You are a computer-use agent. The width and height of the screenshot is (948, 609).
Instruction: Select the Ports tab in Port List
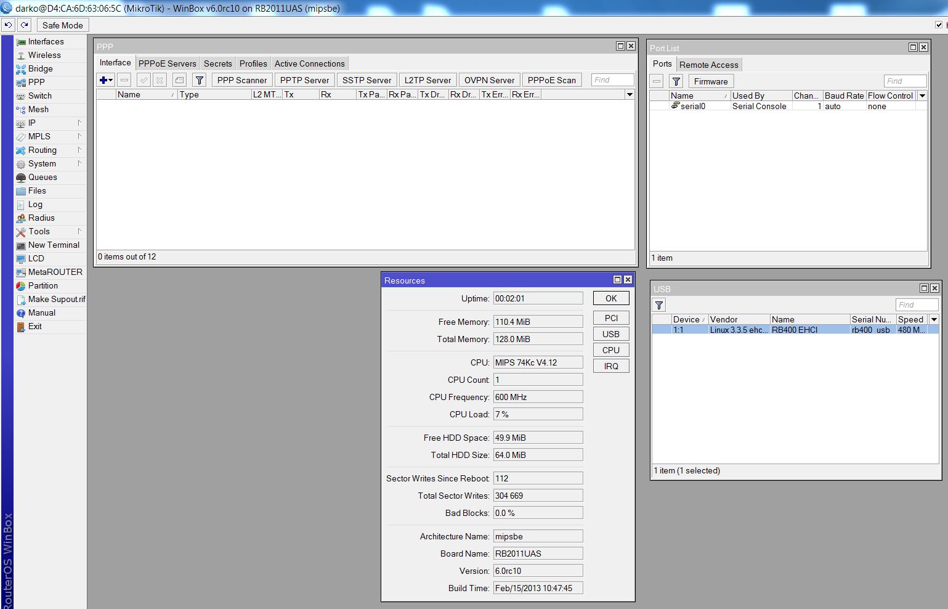pos(662,63)
